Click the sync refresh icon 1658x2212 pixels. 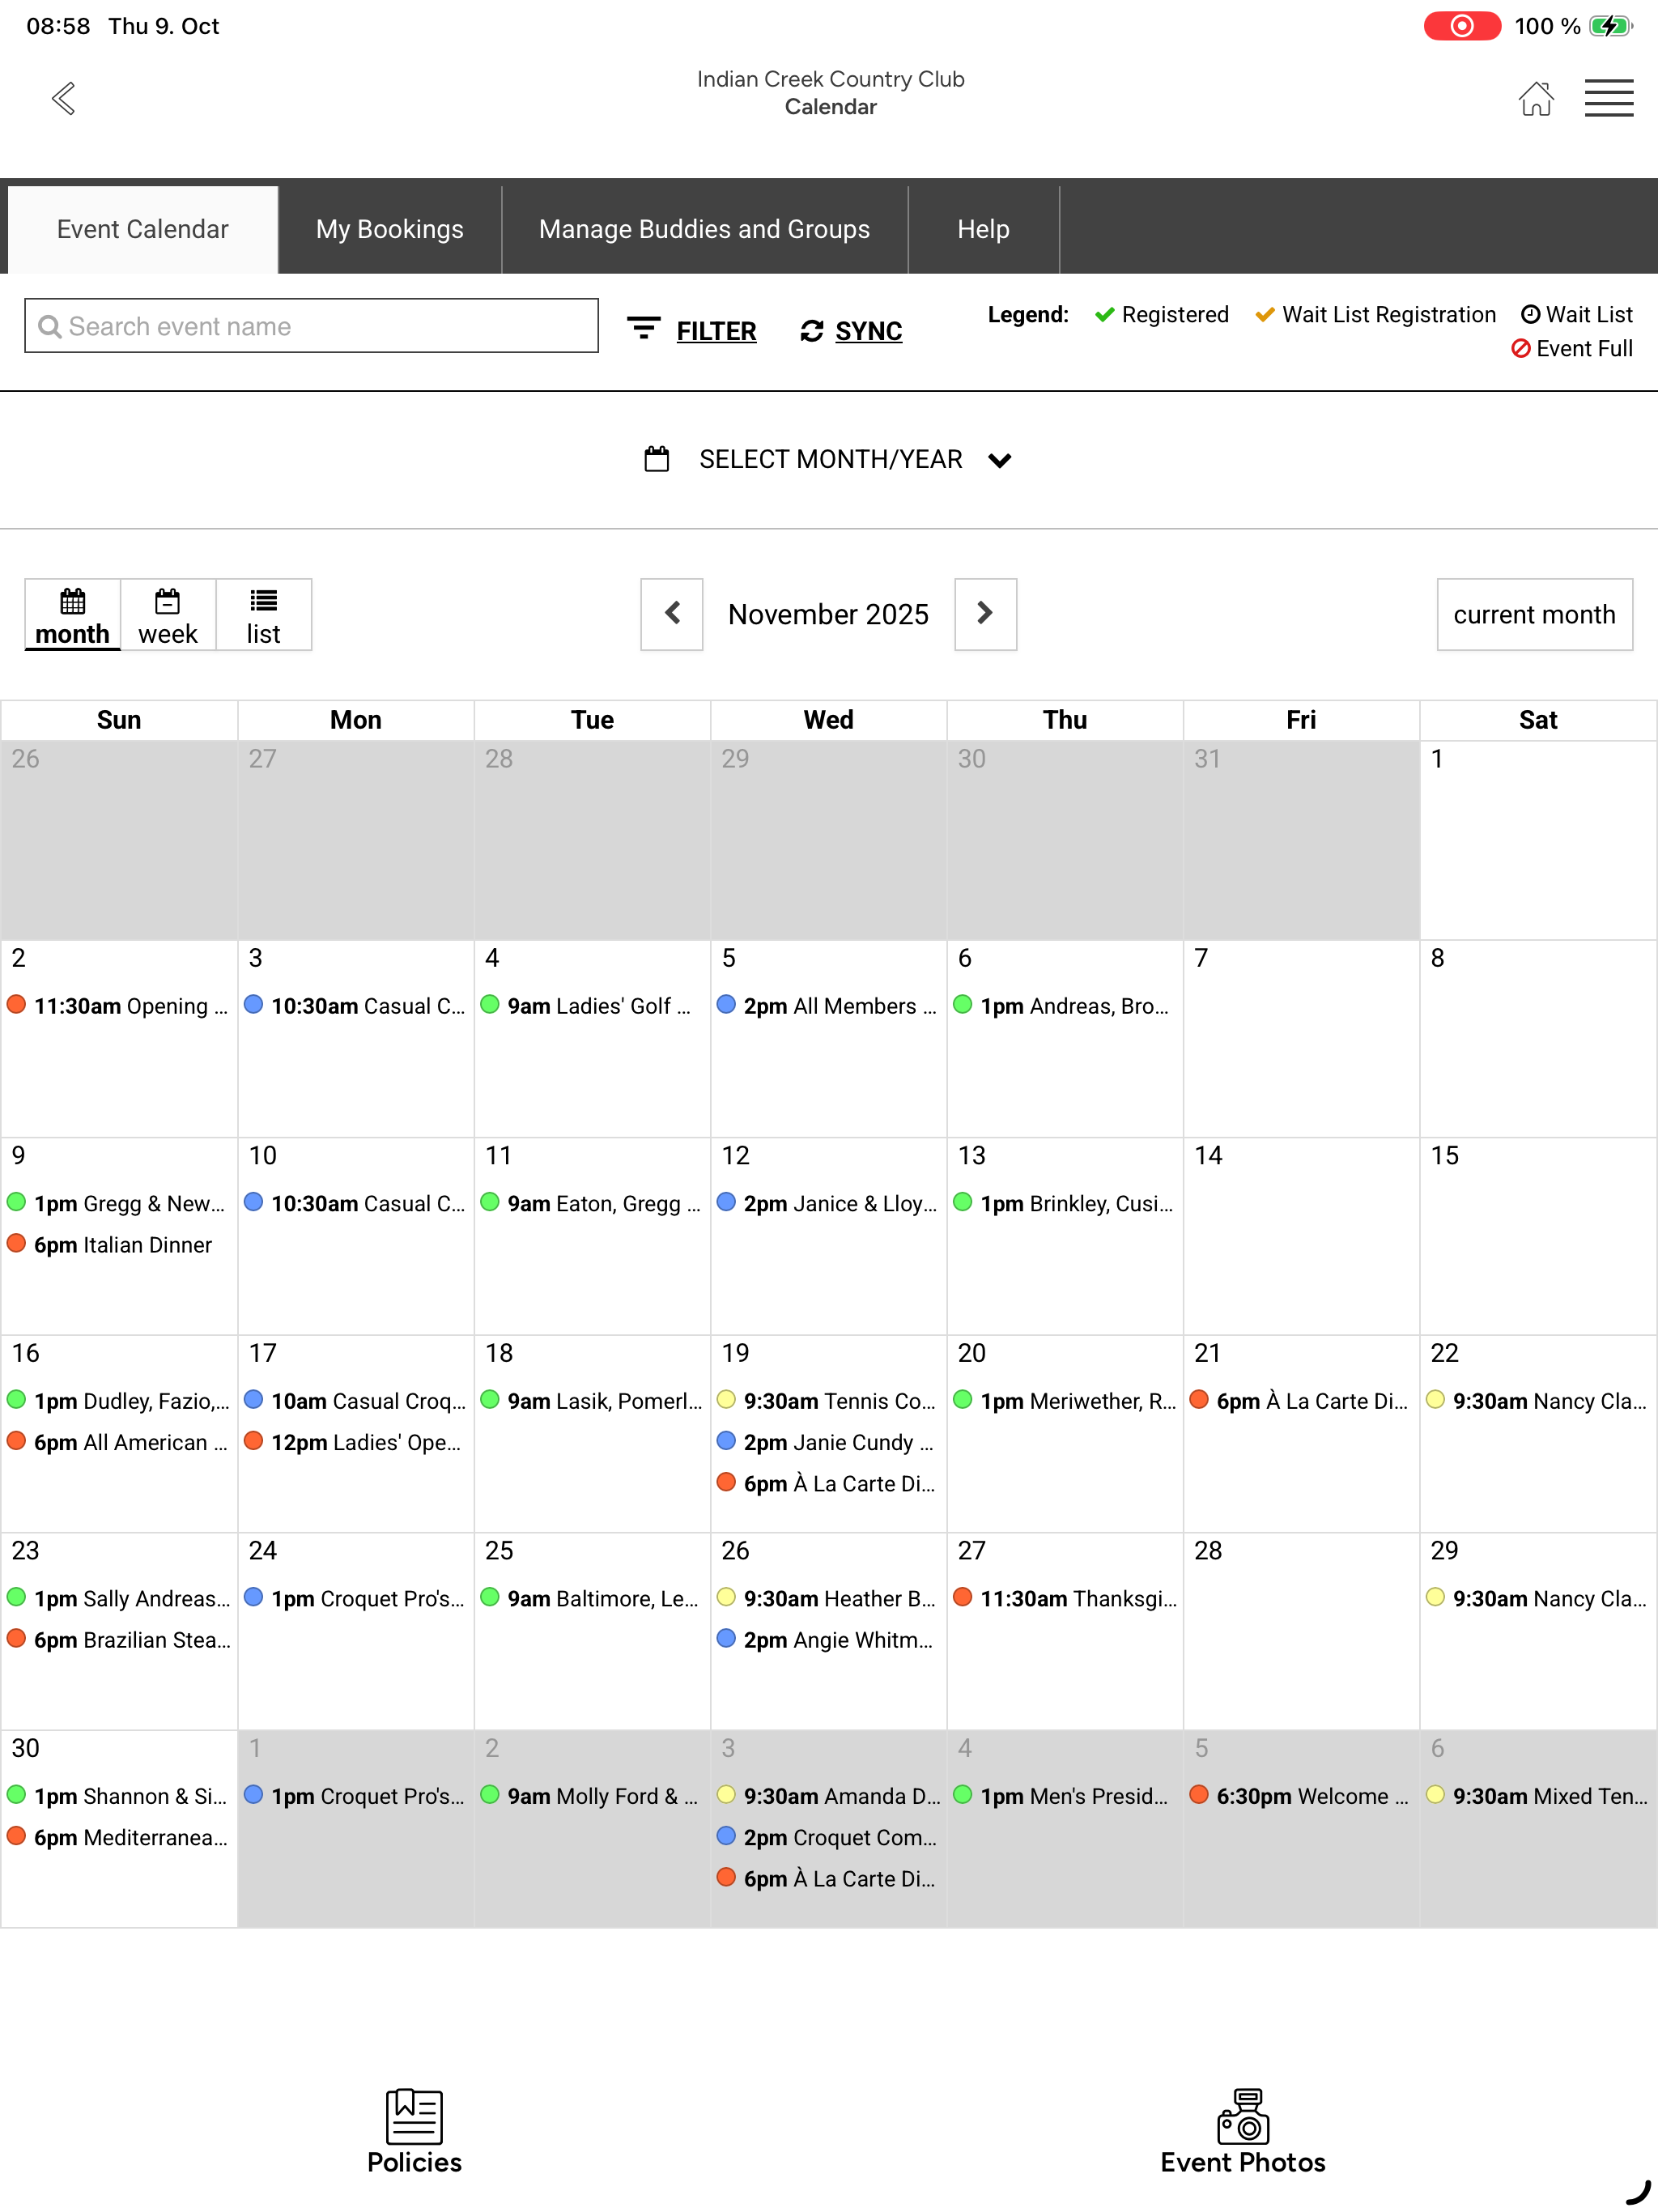(x=812, y=331)
